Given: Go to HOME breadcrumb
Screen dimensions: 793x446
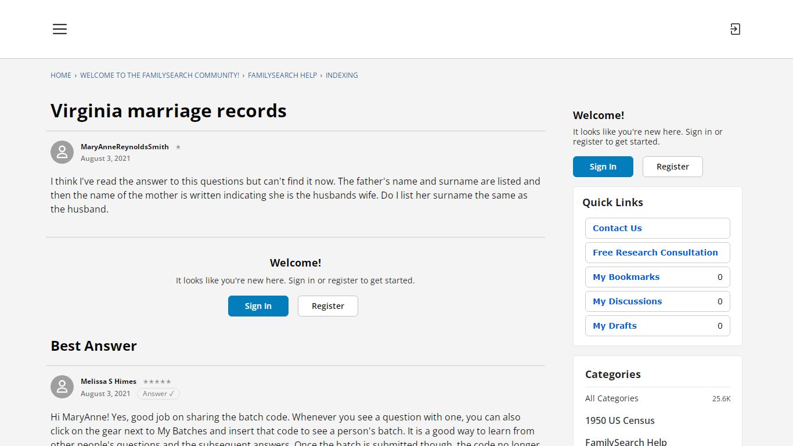Looking at the screenshot, I should coord(61,75).
